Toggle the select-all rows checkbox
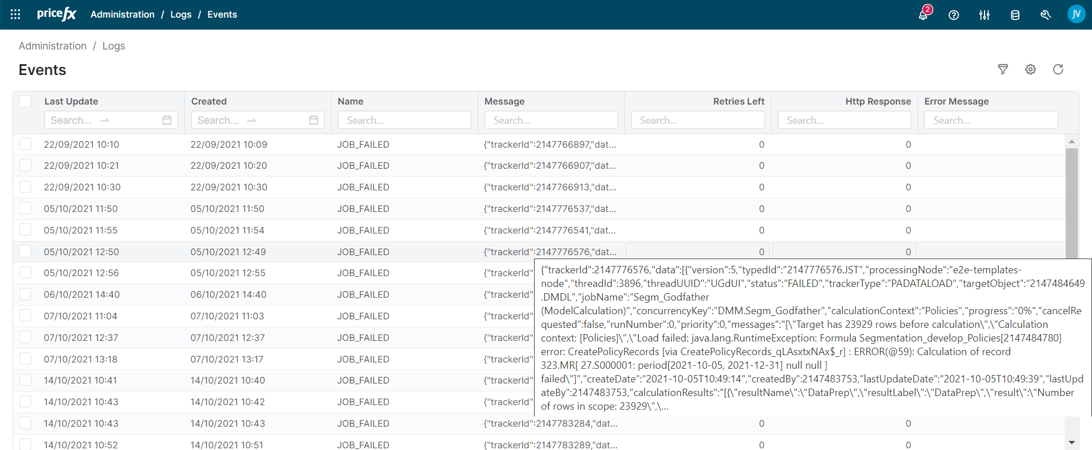The image size is (1092, 450). pos(26,101)
